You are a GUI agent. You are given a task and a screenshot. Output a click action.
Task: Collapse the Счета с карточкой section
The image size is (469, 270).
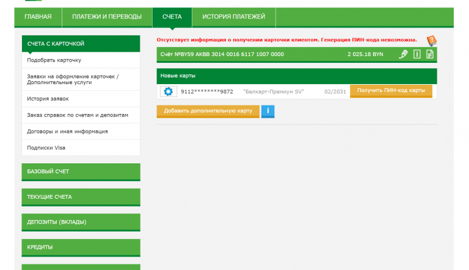click(x=81, y=44)
